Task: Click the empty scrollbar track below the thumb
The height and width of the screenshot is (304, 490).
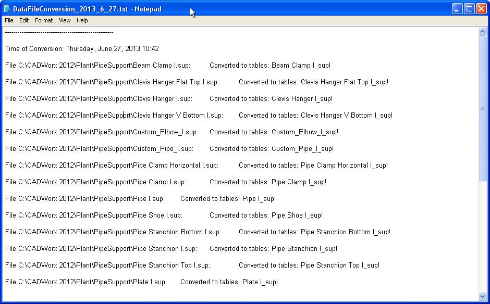Action: 482,234
